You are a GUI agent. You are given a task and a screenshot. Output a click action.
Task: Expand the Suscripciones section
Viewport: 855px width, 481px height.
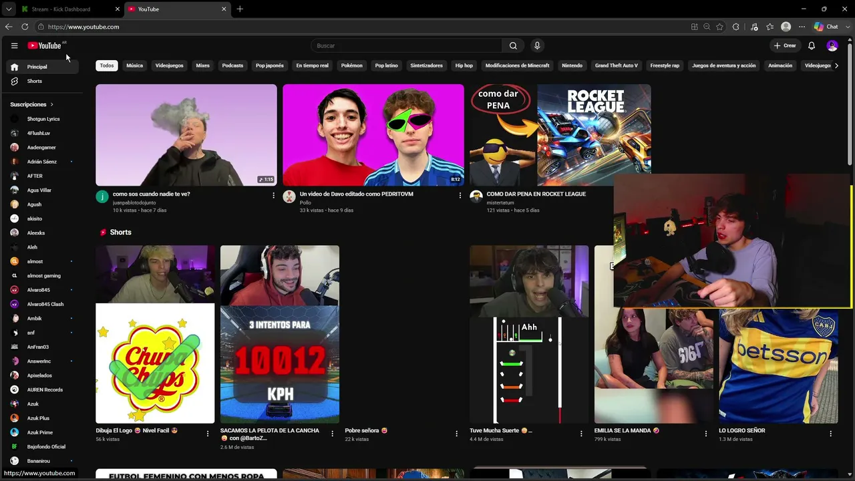(x=31, y=104)
